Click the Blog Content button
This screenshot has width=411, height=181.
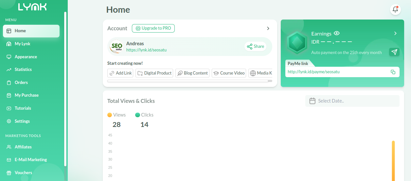pos(192,73)
